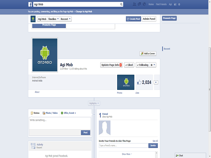Click 2,024 likes count number

point(147,82)
